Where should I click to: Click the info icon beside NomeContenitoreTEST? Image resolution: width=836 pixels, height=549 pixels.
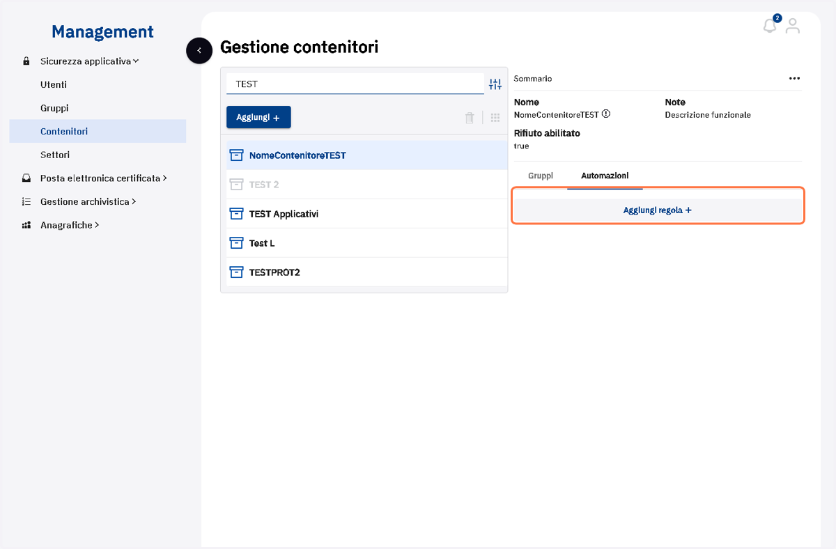(x=606, y=114)
